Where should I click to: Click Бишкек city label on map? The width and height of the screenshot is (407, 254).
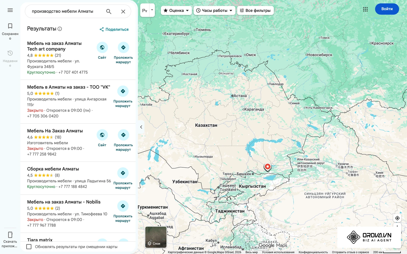point(244,174)
